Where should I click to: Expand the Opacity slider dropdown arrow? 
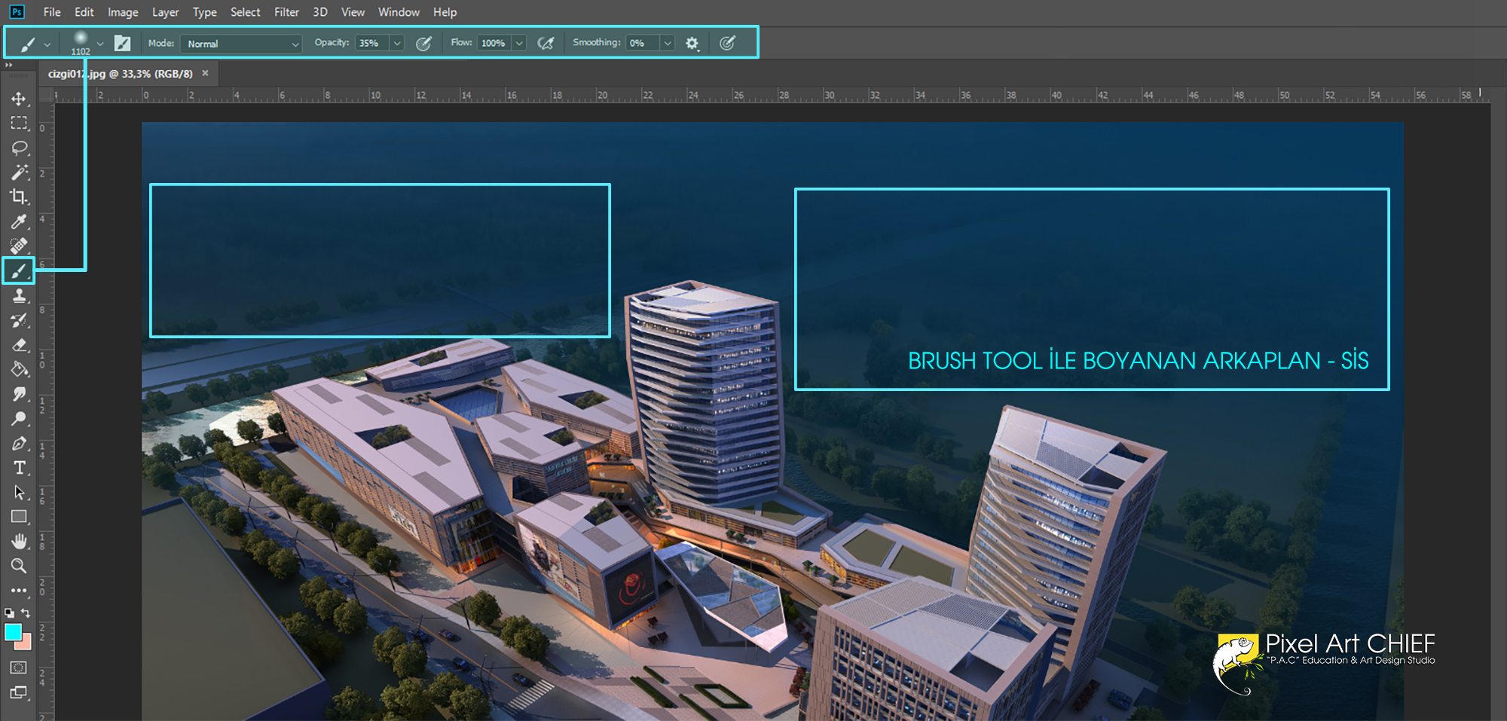click(x=397, y=43)
